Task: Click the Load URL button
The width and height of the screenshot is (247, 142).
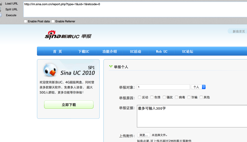Action: (11, 4)
